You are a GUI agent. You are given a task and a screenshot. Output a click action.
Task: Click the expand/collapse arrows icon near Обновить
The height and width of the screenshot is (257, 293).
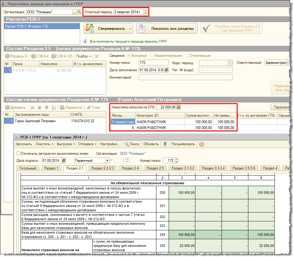pos(165,144)
